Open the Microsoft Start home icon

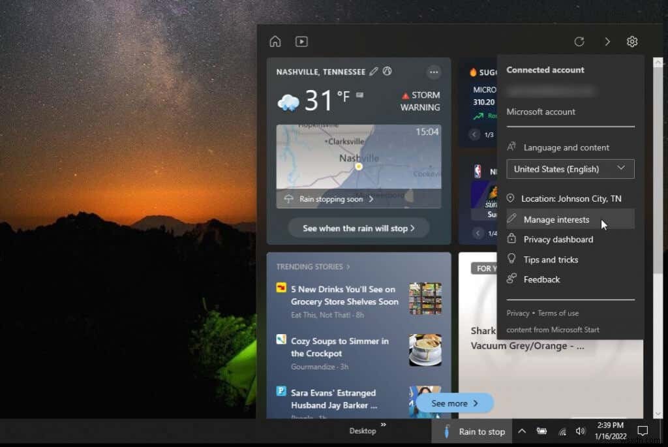point(275,41)
